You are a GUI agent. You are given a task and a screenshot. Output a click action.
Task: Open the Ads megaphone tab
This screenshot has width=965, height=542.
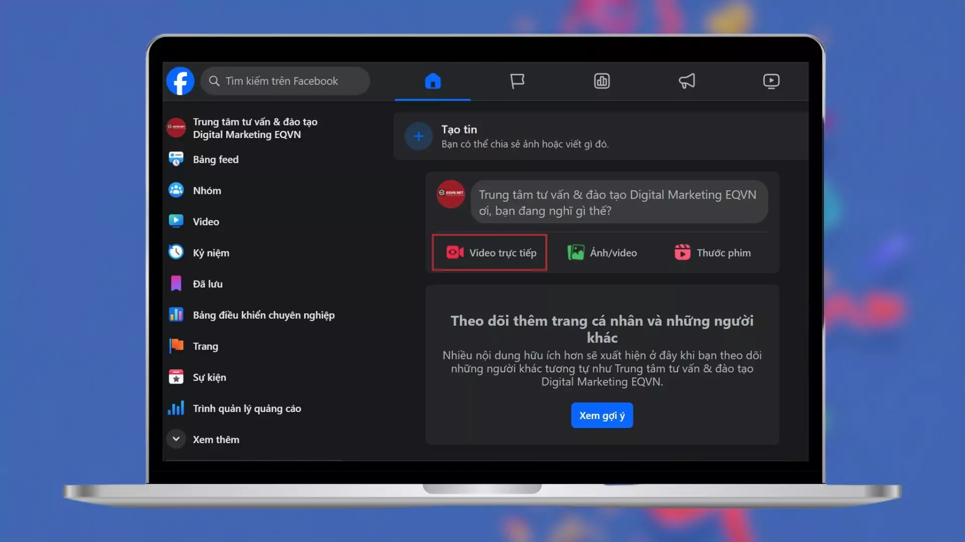pos(687,81)
